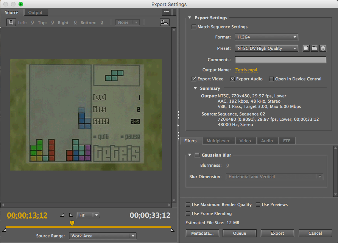Image resolution: width=338 pixels, height=243 pixels.
Task: Enable the Gaussian Blur filter checkbox
Action: pyautogui.click(x=197, y=155)
